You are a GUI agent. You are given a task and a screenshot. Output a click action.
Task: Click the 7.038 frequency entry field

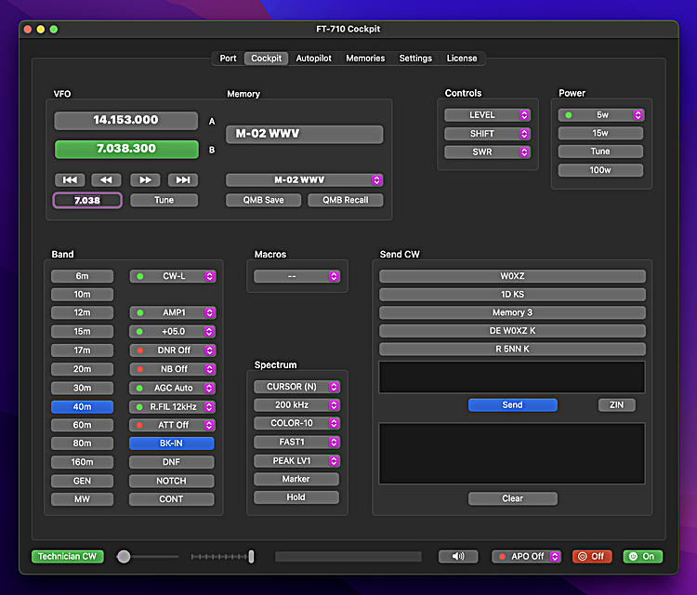(87, 200)
